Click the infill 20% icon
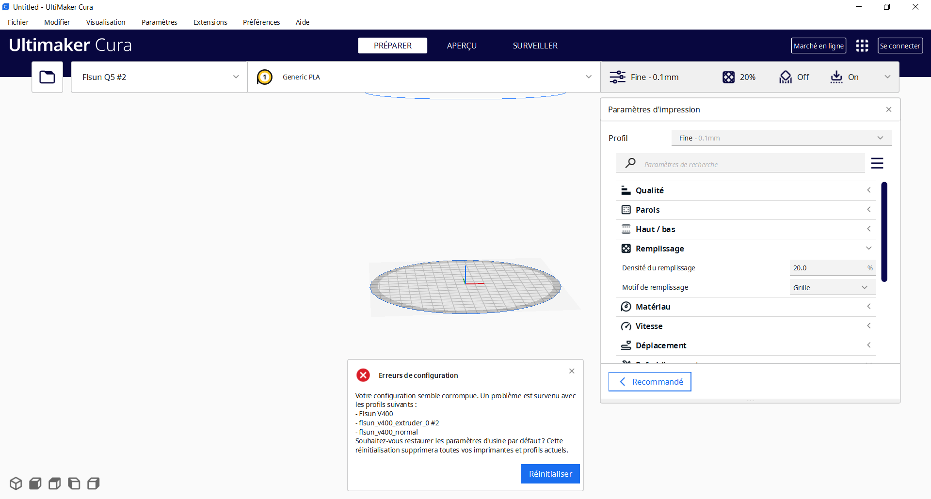Viewport: 931px width, 499px height. [x=728, y=77]
